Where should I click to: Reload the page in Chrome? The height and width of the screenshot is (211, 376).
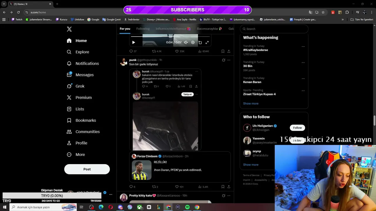tap(18, 12)
